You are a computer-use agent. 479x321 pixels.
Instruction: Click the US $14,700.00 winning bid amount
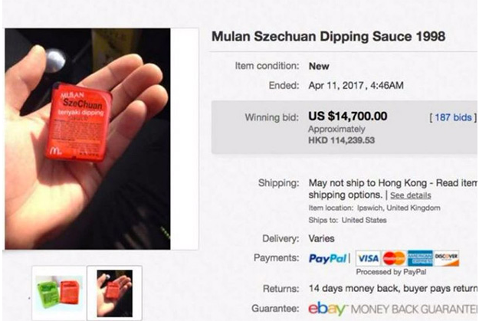(x=347, y=116)
